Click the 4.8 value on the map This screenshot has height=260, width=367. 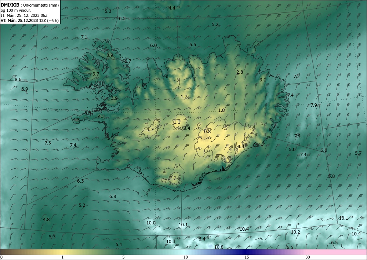tap(46, 220)
